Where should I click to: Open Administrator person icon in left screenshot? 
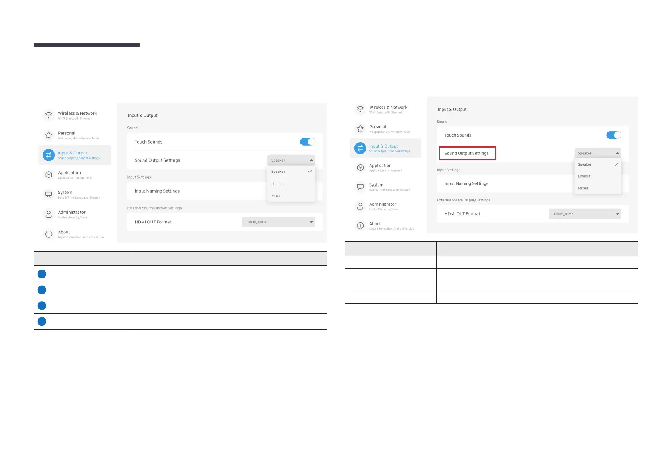click(x=49, y=214)
